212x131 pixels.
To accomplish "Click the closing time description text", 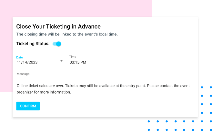I will click(x=67, y=34).
